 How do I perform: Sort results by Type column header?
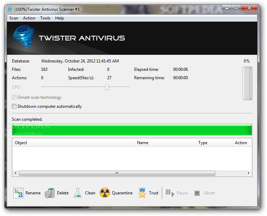214,143
